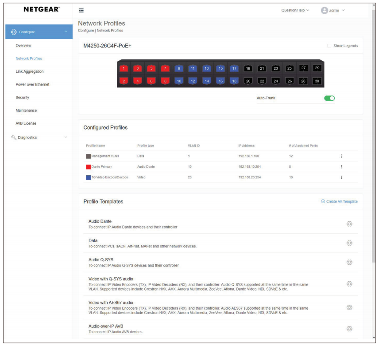Click the scrollbar down arrow

pos(374,337)
